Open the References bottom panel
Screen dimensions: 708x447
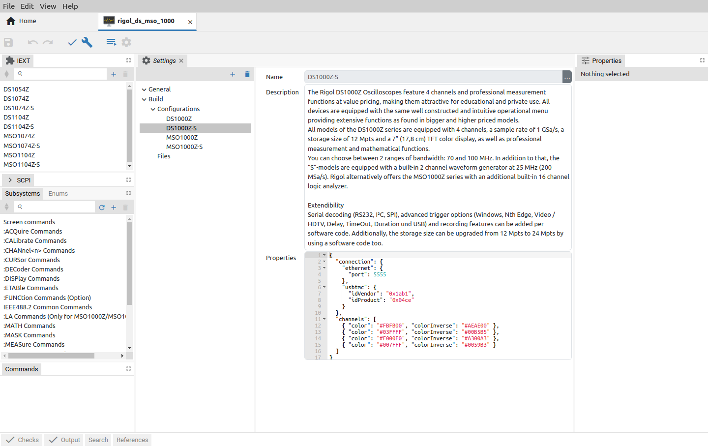coord(132,440)
